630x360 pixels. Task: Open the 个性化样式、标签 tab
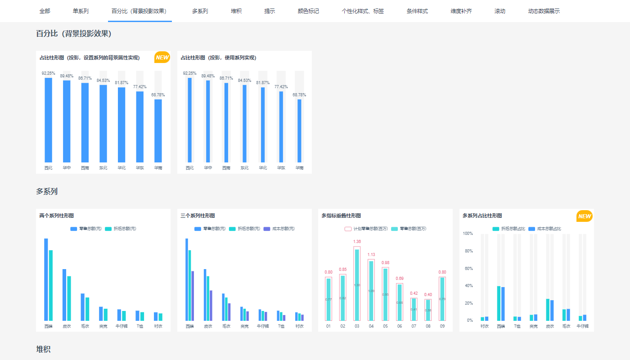(363, 11)
